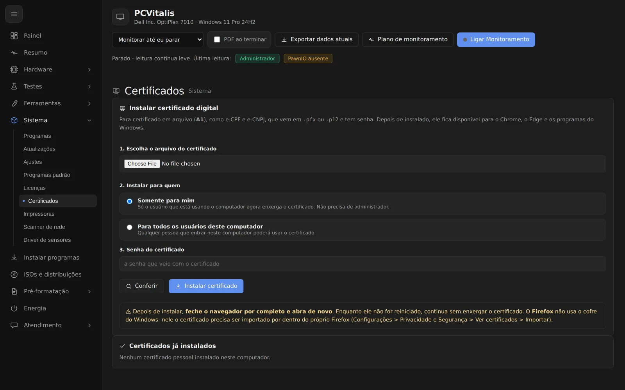This screenshot has width=625, height=390.
Task: Select Para todos os usuários radio option
Action: point(130,227)
